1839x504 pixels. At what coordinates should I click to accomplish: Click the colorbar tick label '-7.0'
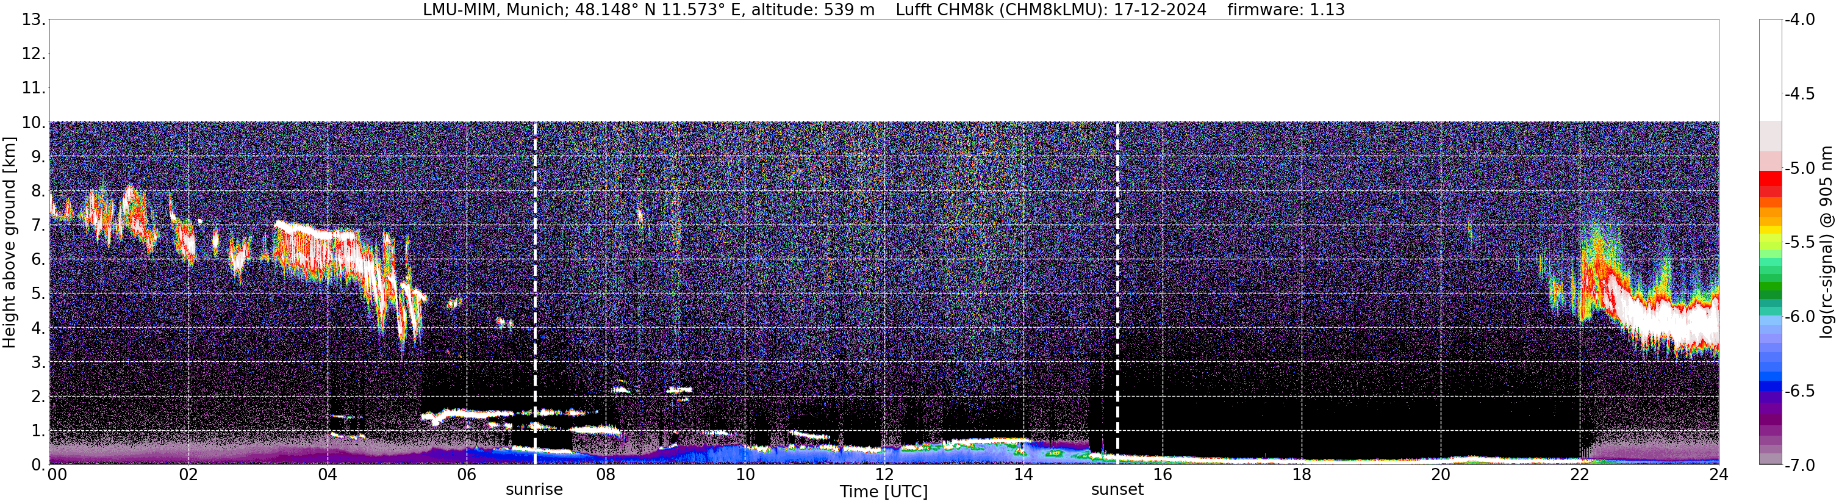coord(1799,466)
